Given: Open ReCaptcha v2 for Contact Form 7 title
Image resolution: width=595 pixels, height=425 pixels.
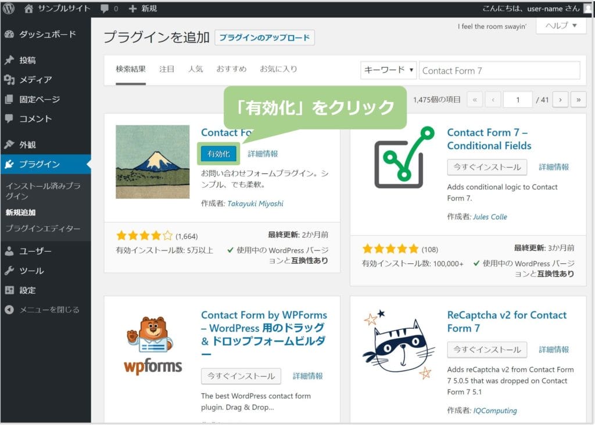Looking at the screenshot, I should [507, 322].
